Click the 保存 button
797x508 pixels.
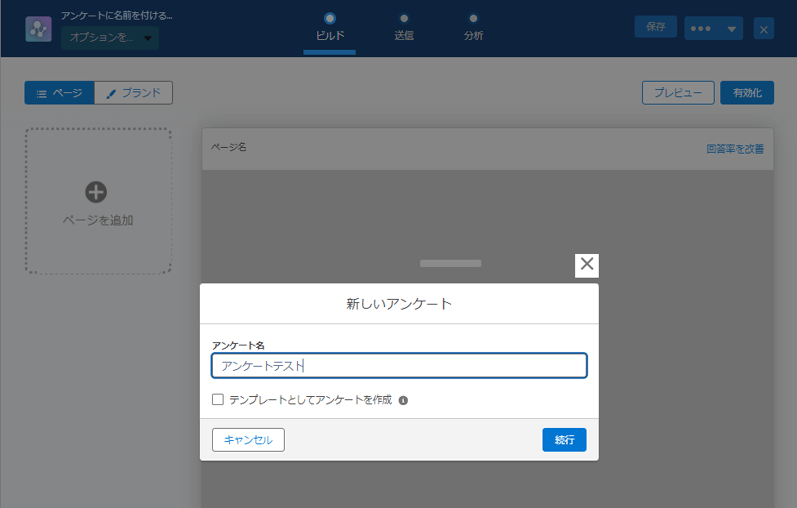coord(655,27)
